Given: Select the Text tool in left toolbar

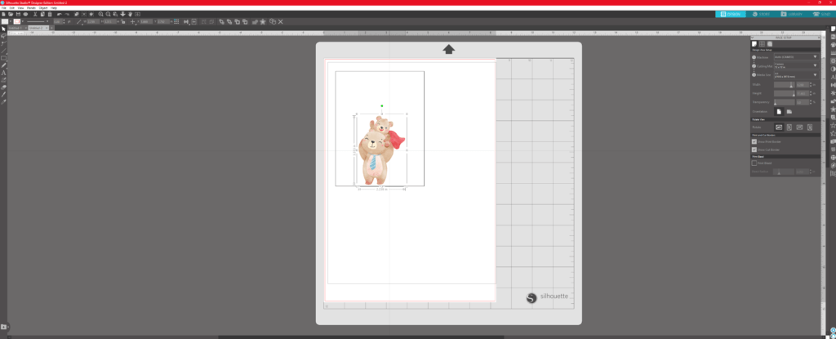Looking at the screenshot, I should [x=4, y=73].
